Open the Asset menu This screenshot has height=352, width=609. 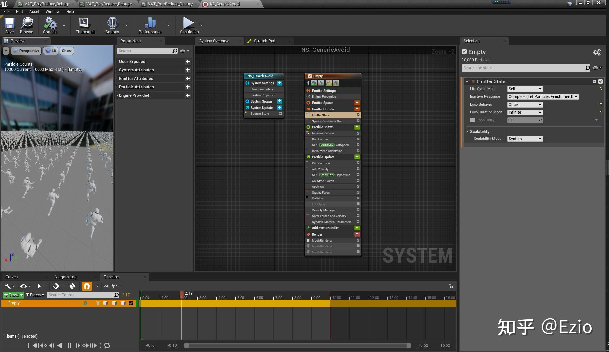(x=34, y=11)
